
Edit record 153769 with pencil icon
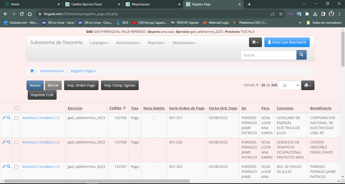(4, 118)
